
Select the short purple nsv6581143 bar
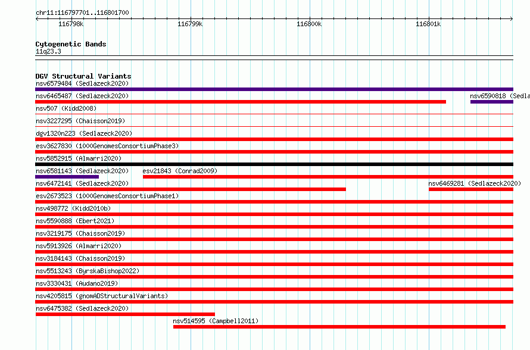point(67,177)
